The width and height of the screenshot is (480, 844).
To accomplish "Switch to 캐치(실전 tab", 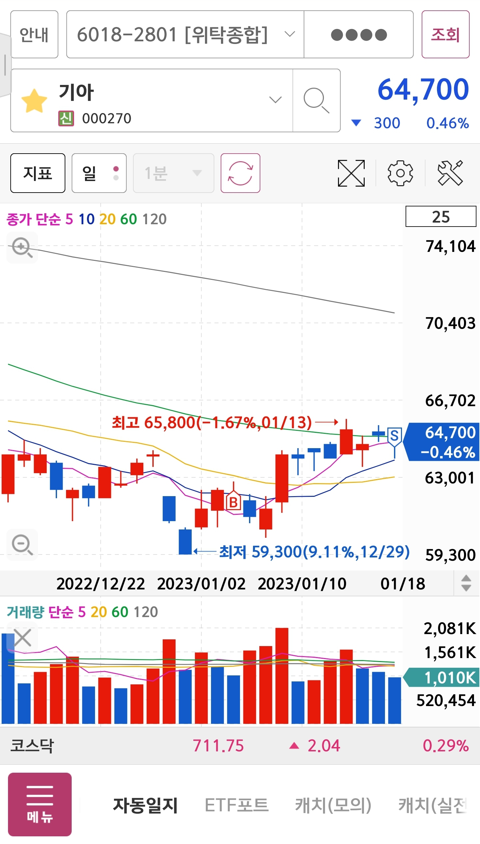I will click(x=432, y=805).
